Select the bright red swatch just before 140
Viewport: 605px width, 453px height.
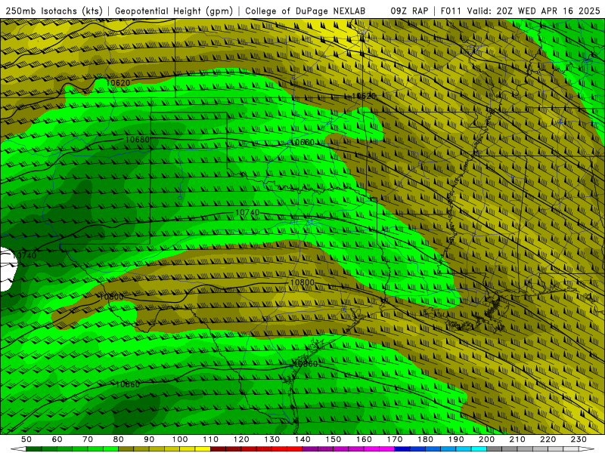point(295,449)
